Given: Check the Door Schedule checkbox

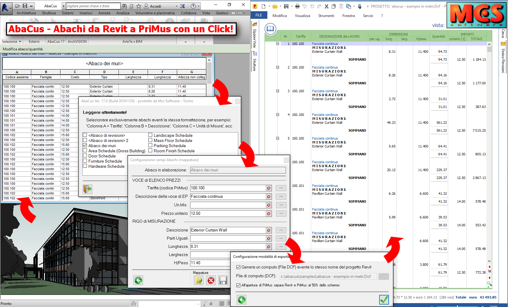Looking at the screenshot, I should 85,156.
